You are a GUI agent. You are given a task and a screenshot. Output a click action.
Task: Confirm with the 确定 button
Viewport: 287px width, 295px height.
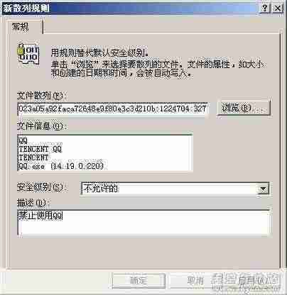pyautogui.click(x=139, y=281)
